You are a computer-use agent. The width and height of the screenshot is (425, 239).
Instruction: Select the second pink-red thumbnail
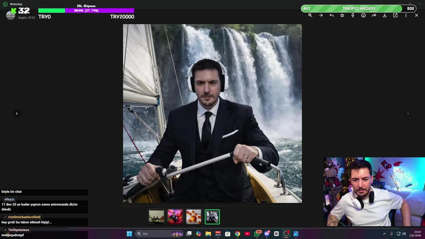[175, 217]
